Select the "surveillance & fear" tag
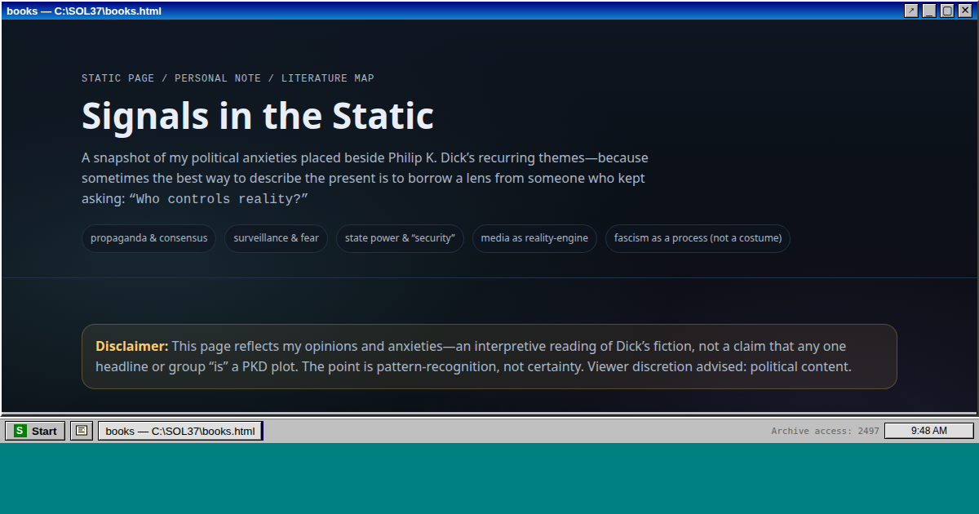This screenshot has height=514, width=979. click(x=276, y=238)
